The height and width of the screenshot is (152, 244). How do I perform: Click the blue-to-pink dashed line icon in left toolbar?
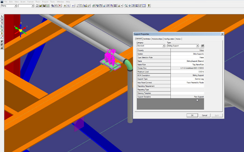coord(2,37)
